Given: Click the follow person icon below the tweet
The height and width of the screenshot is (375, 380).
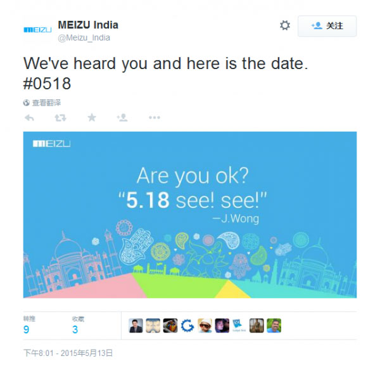Looking at the screenshot, I should pyautogui.click(x=123, y=118).
